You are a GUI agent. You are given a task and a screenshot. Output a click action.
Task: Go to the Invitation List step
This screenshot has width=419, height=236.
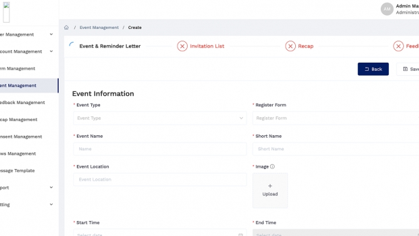[207, 46]
